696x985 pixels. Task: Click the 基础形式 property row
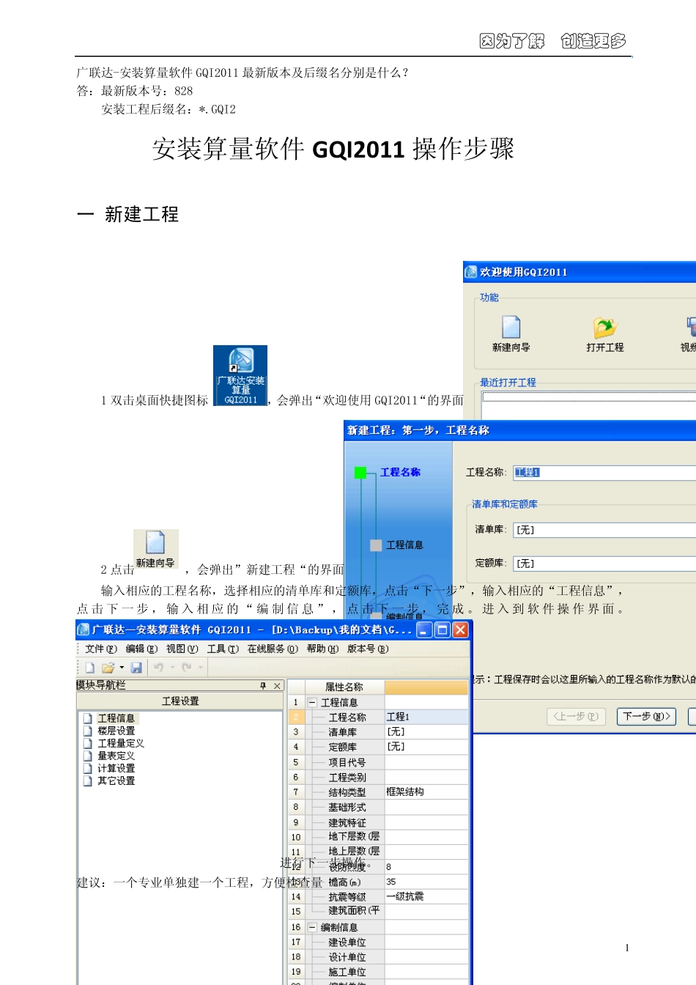point(378,807)
